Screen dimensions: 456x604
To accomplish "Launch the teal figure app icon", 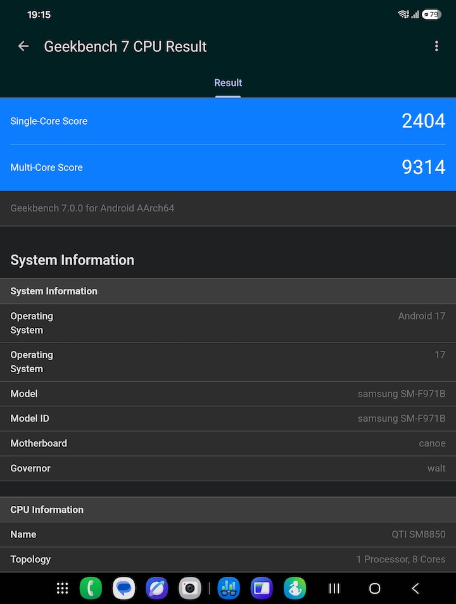I will click(x=295, y=588).
